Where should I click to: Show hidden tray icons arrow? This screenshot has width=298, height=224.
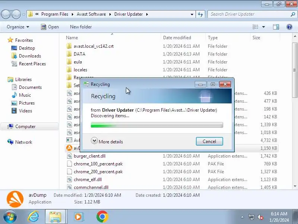point(242,217)
